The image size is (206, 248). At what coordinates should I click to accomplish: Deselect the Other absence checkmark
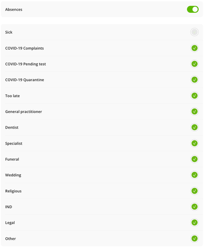(x=194, y=239)
